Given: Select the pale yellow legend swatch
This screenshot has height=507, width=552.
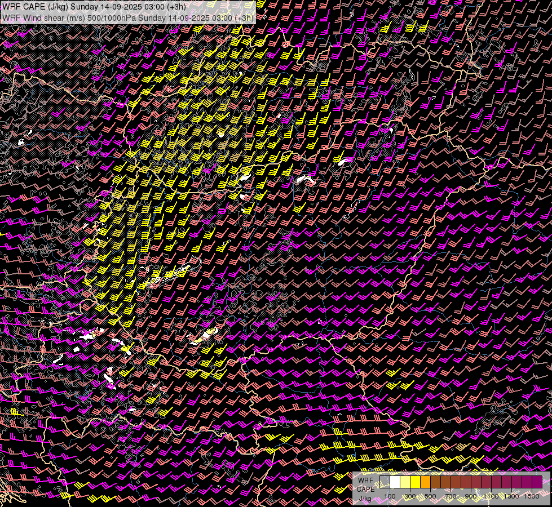Looking at the screenshot, I should click(405, 482).
